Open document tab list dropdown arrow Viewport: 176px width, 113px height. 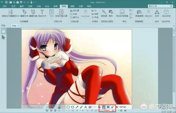[x=174, y=26]
